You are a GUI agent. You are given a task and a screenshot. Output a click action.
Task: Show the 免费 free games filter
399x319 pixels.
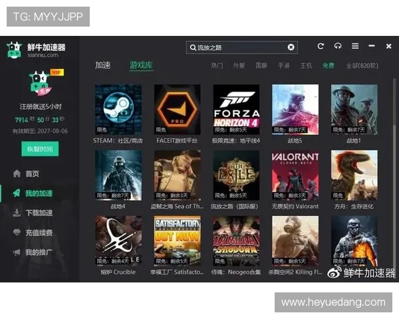pos(328,66)
